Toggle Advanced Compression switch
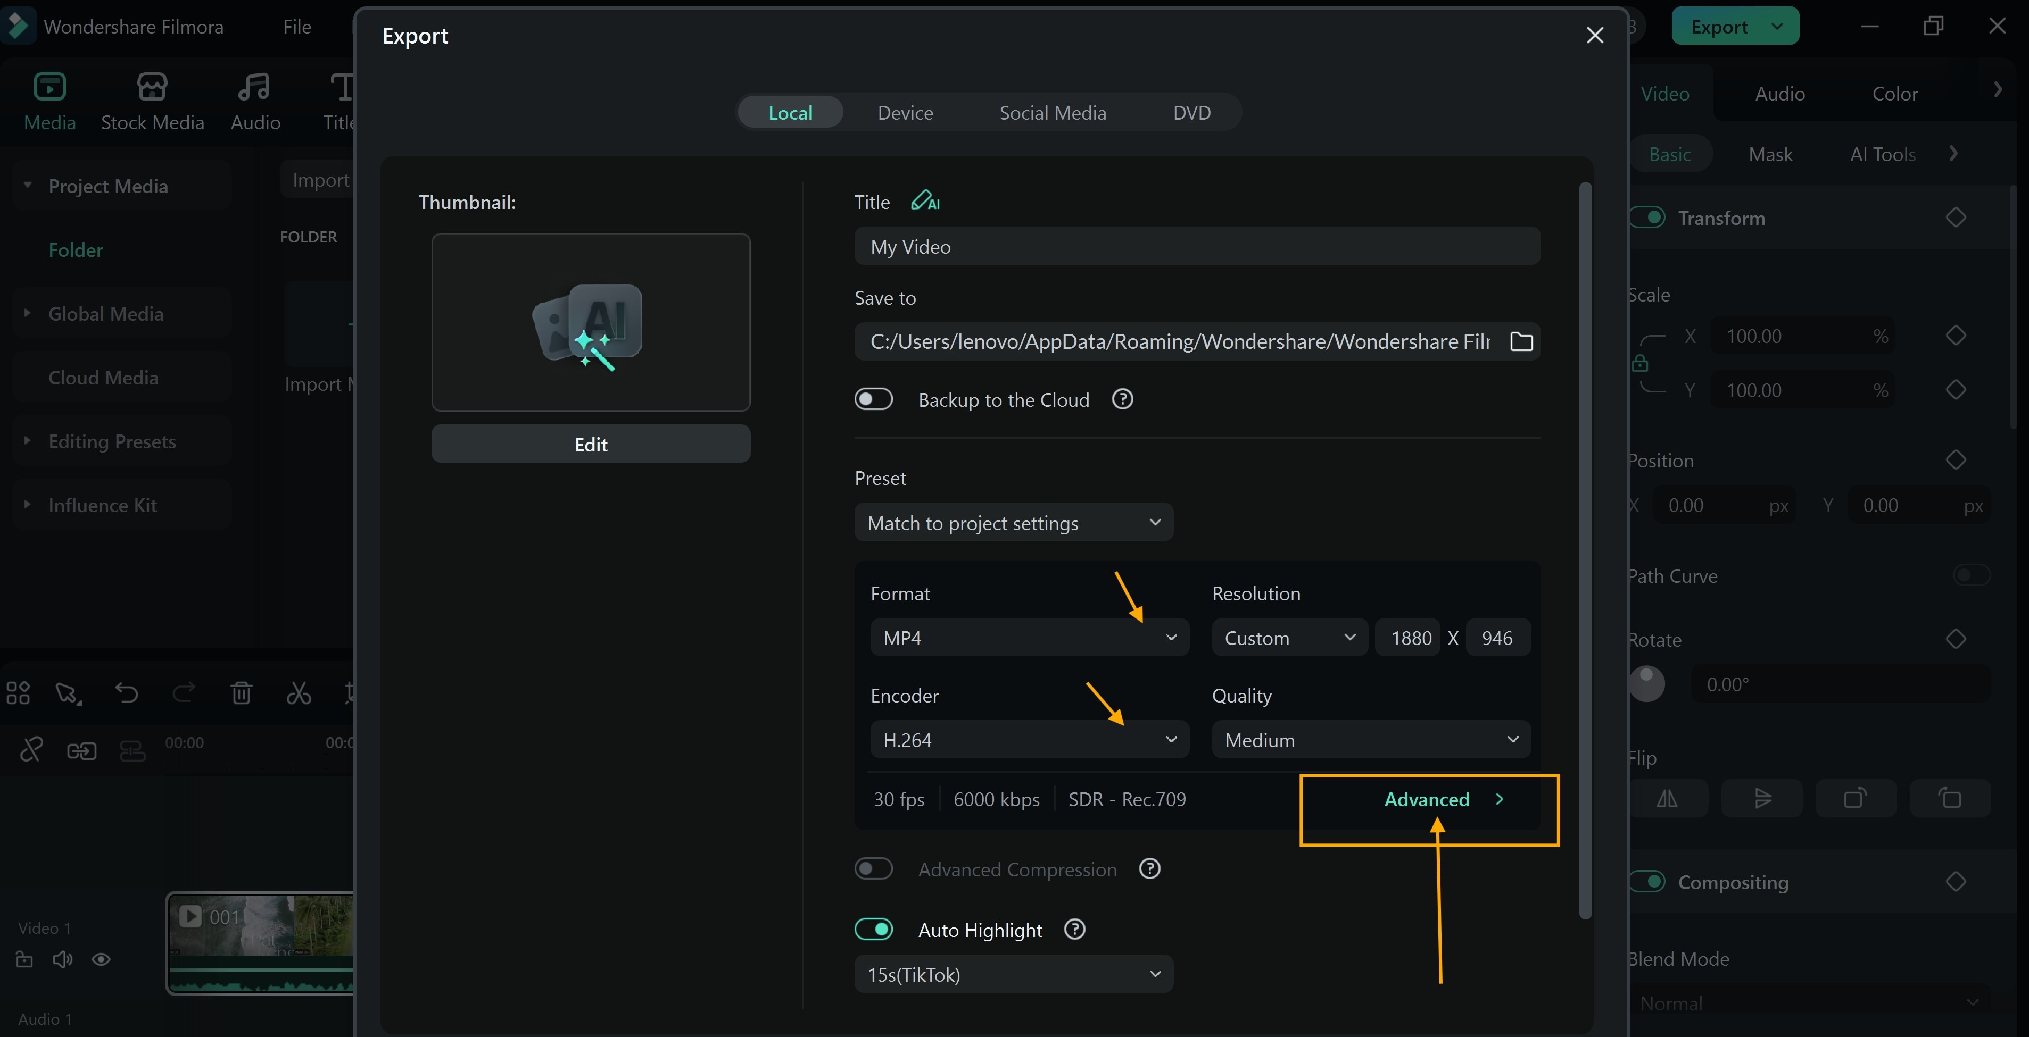2029x1037 pixels. click(874, 868)
